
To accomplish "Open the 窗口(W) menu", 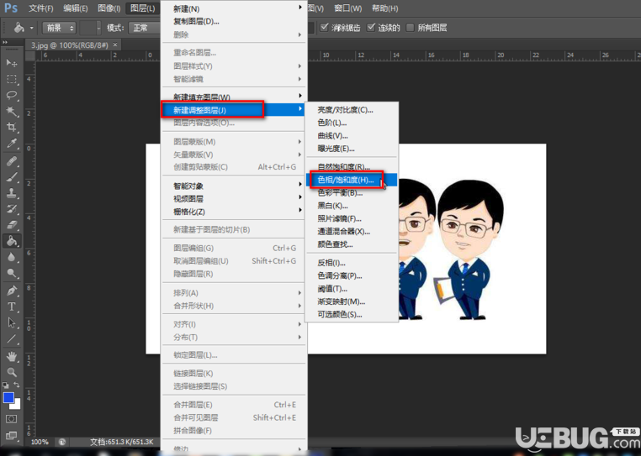I will click(348, 8).
